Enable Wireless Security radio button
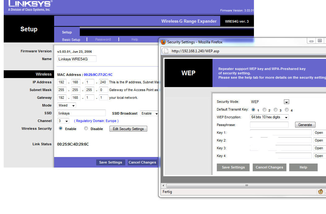This screenshot has width=326, height=214. (x=61, y=129)
